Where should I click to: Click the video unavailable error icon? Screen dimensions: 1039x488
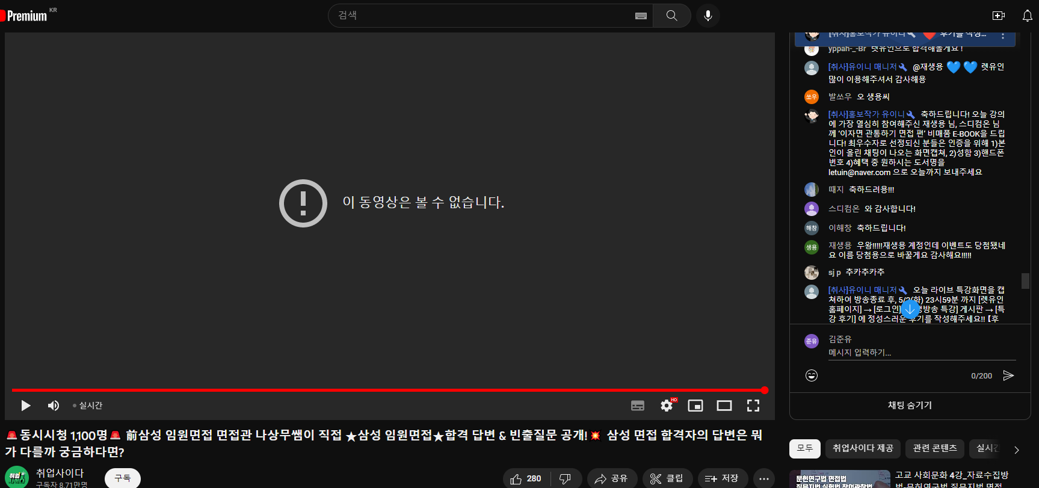(303, 203)
